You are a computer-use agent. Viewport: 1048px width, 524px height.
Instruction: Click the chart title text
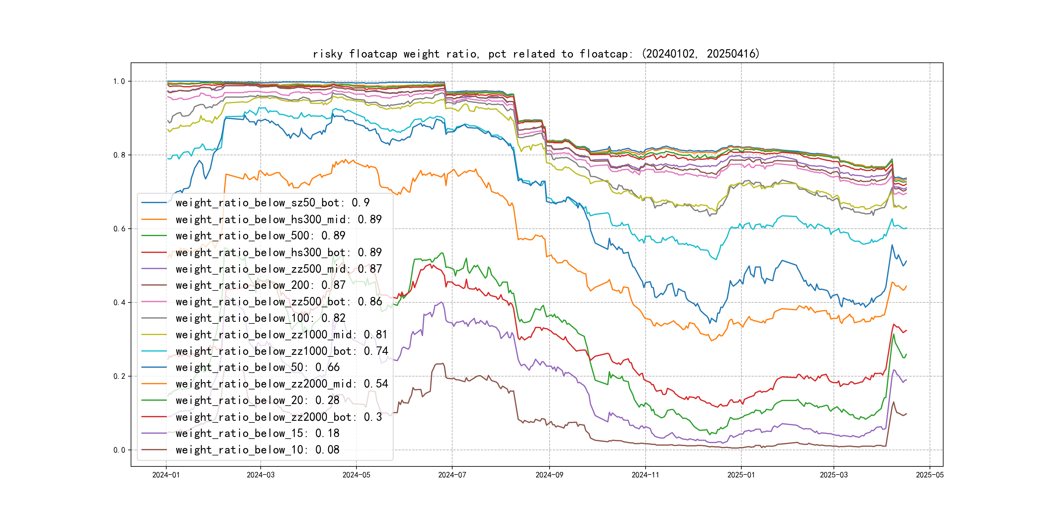coord(536,54)
